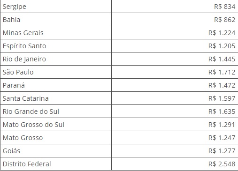The image size is (238, 171).
Task: Click the R$ 1.224 value
Action: click(x=222, y=33)
